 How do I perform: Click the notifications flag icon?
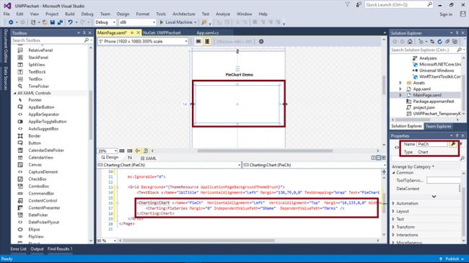point(348,5)
